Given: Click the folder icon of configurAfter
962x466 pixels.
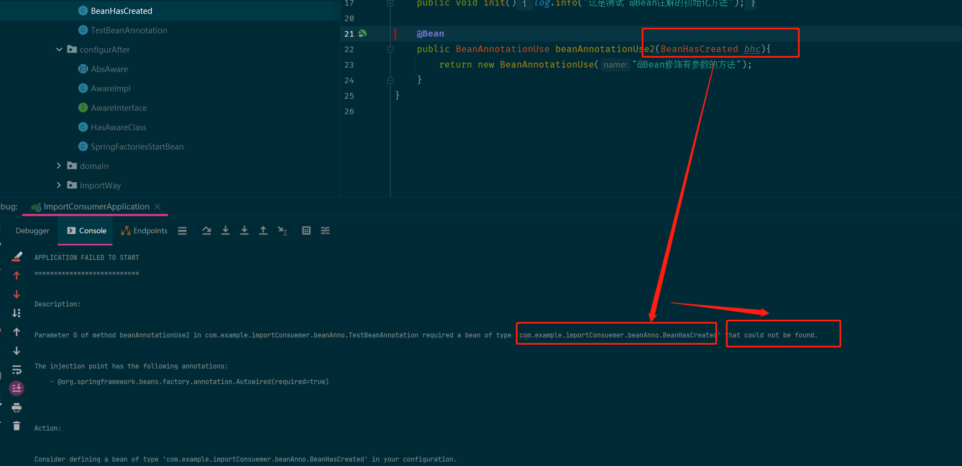Looking at the screenshot, I should (72, 49).
